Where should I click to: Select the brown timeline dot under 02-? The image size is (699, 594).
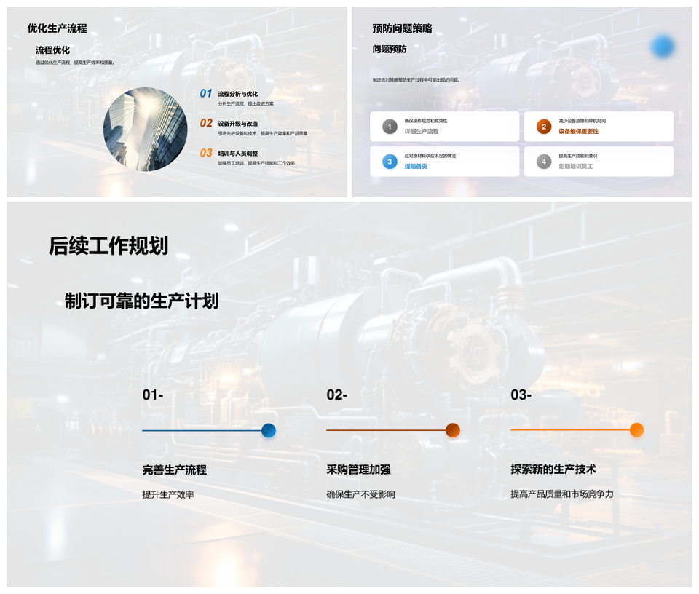coord(452,430)
